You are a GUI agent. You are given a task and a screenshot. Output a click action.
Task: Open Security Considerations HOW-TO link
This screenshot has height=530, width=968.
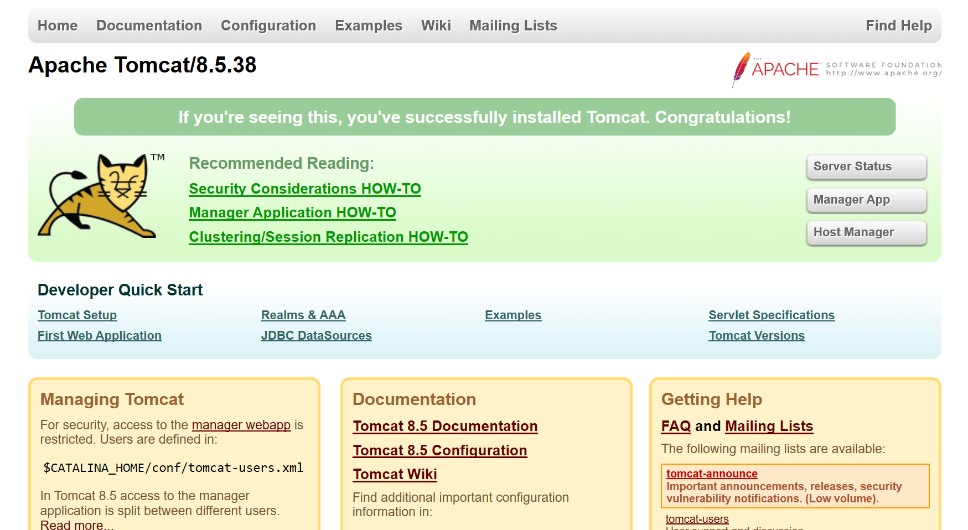coord(305,189)
